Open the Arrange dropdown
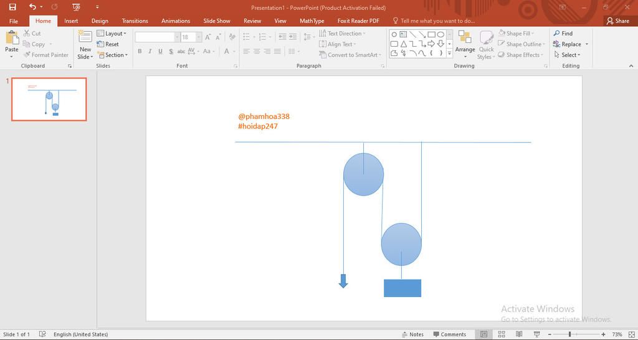Image resolution: width=638 pixels, height=340 pixels. (465, 44)
